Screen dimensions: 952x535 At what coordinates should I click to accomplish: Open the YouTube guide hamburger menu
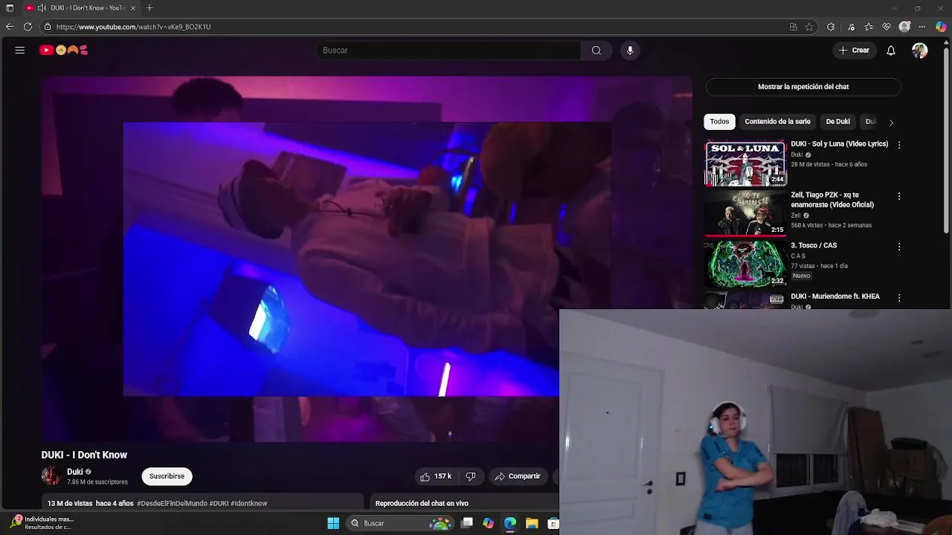(20, 51)
